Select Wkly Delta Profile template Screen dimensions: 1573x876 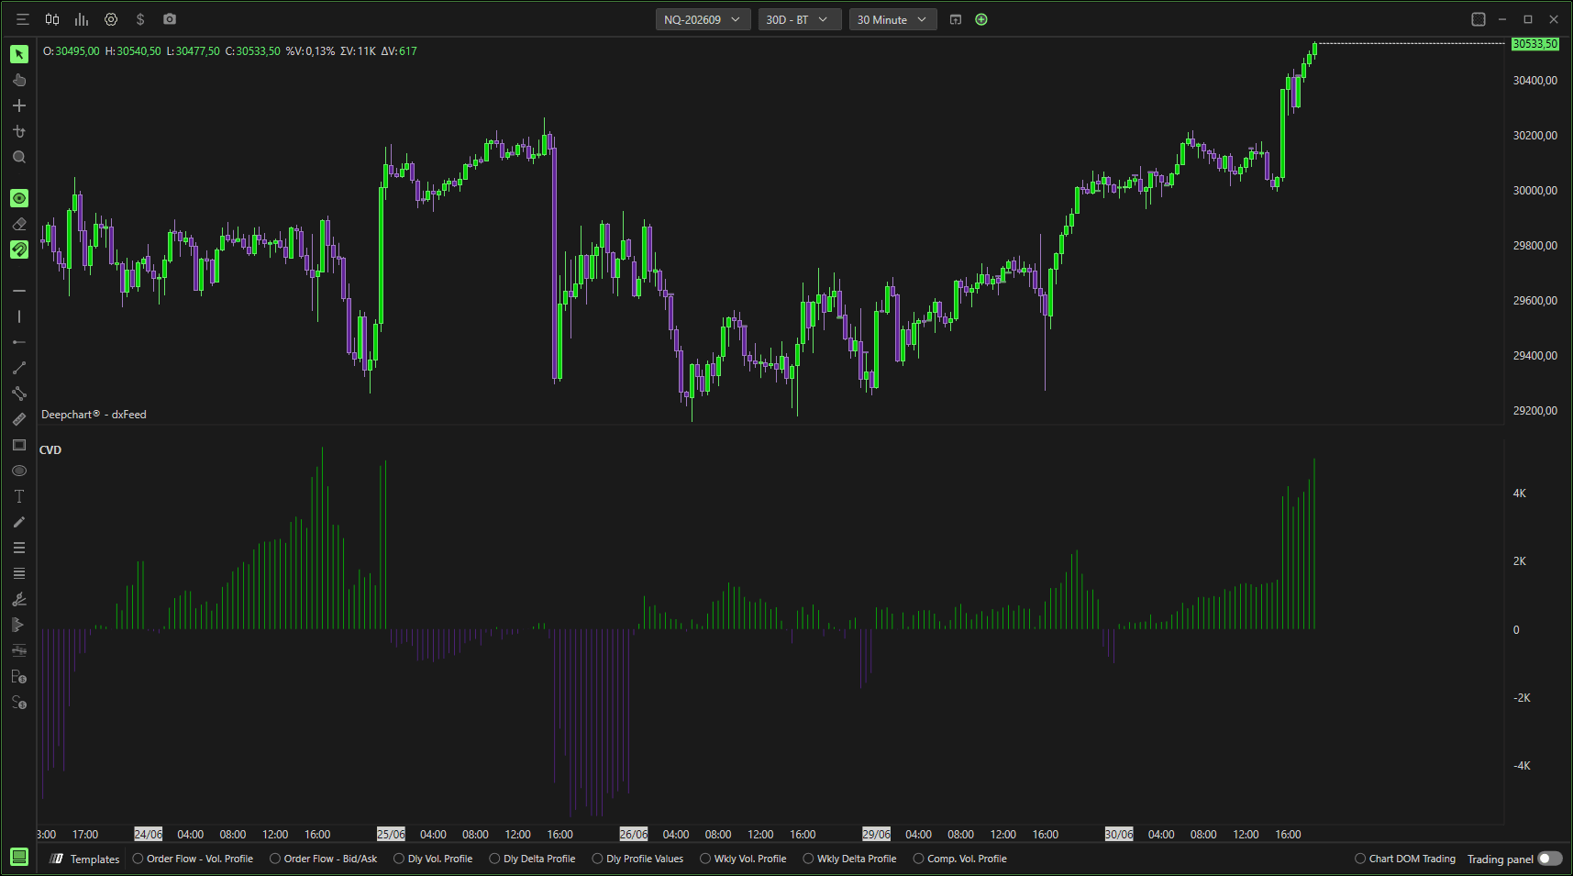(850, 859)
